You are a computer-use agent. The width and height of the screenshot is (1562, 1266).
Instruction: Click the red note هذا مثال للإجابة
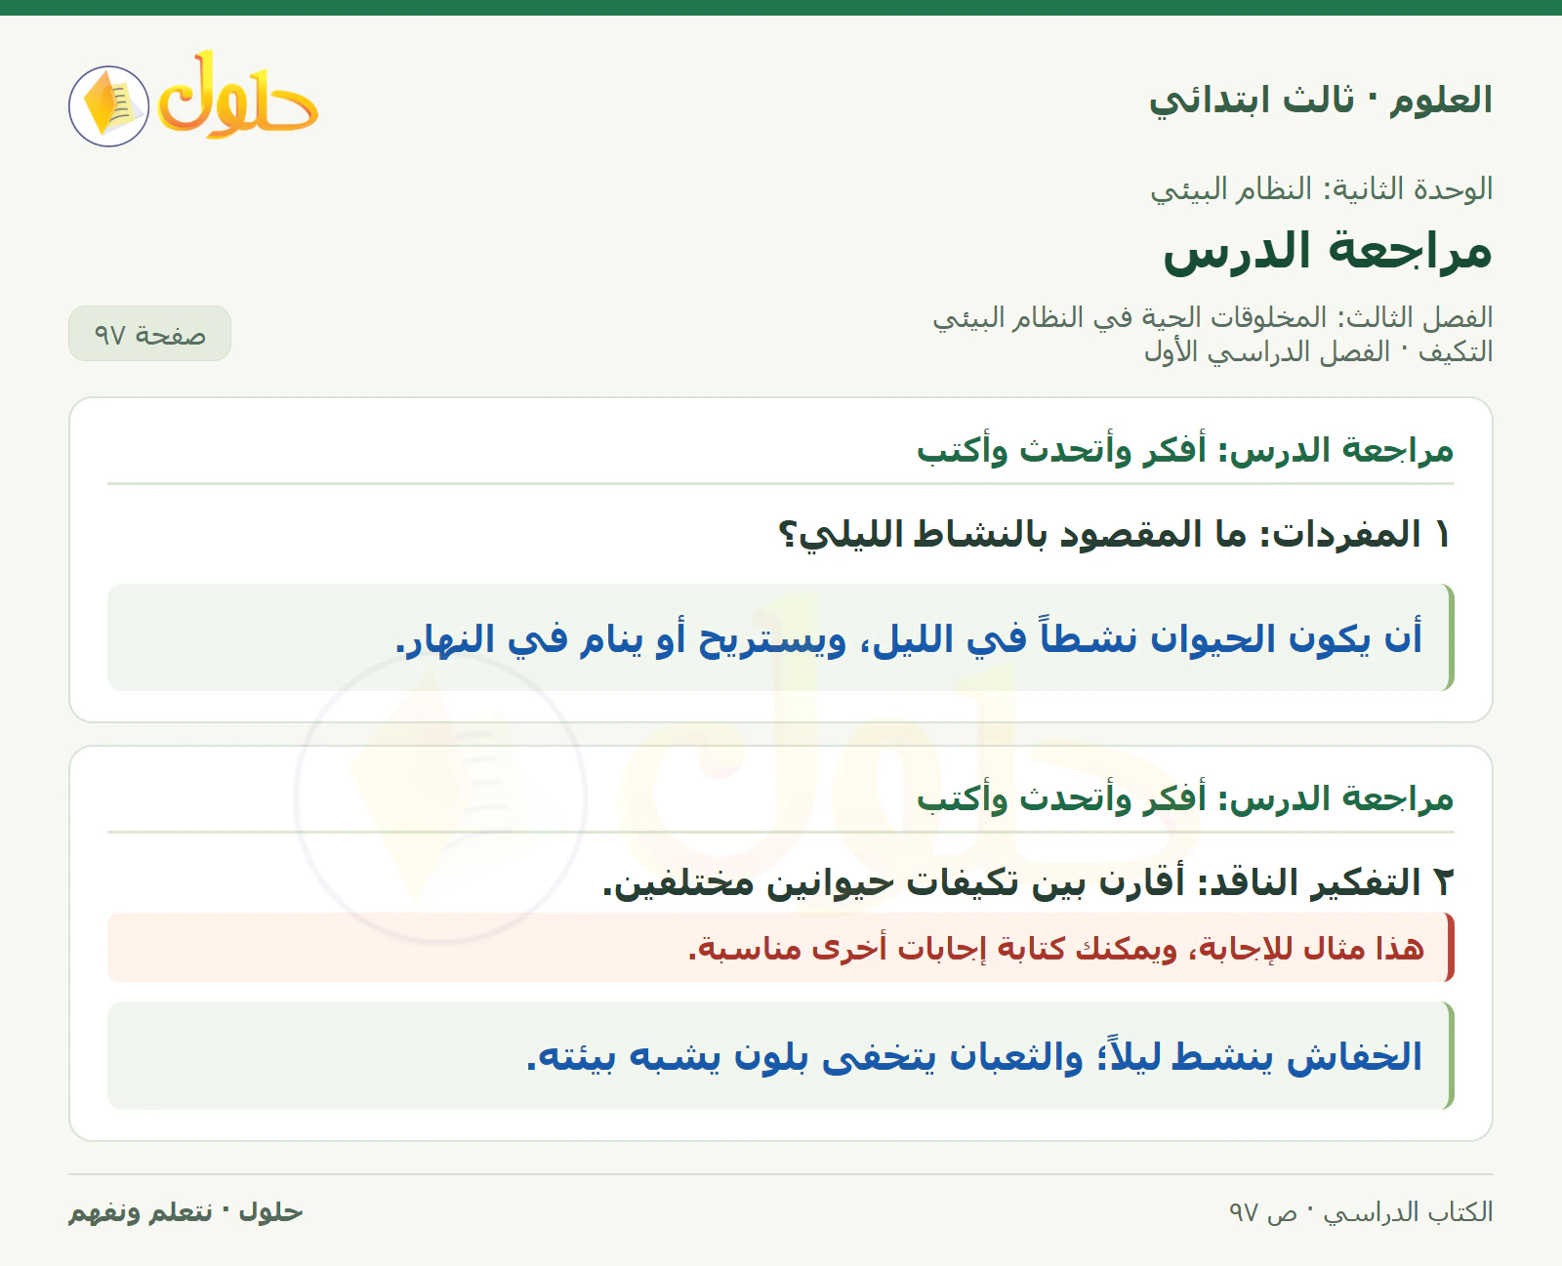pos(781,947)
